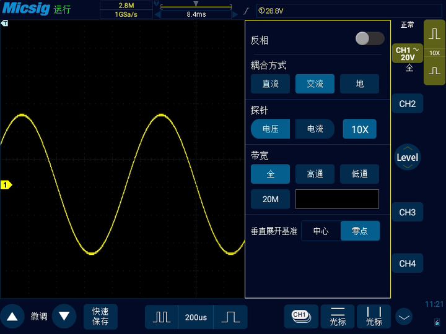Open the 10X probe attenuation selector
The image size is (446, 334).
[x=359, y=129]
